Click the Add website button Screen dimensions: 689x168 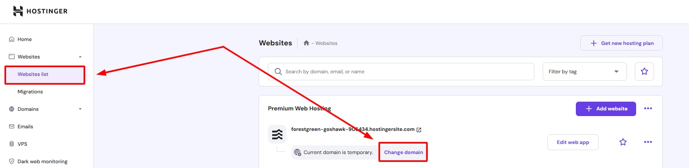tap(606, 109)
